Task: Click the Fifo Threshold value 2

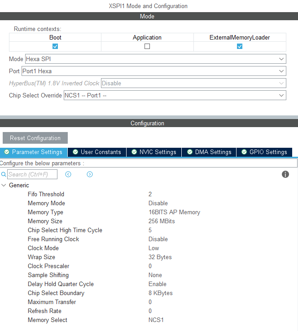Action: pos(150,194)
